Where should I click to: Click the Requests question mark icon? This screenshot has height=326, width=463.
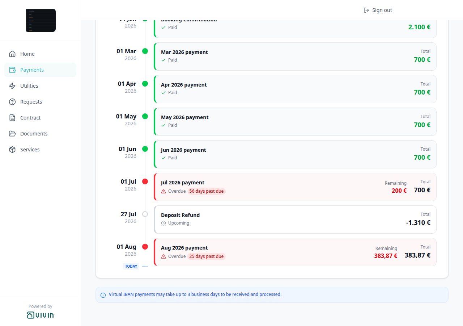(12, 102)
